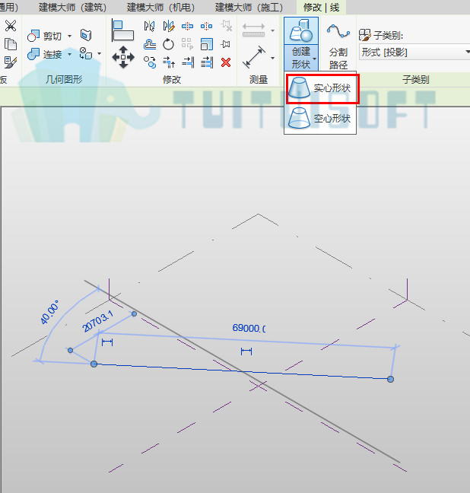
Task: Click the Copy to clipboard icon
Action: (x=11, y=44)
